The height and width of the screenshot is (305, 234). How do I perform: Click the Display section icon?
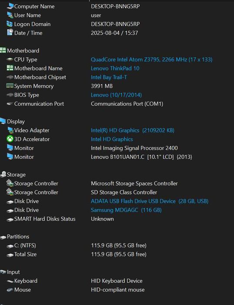3,121
